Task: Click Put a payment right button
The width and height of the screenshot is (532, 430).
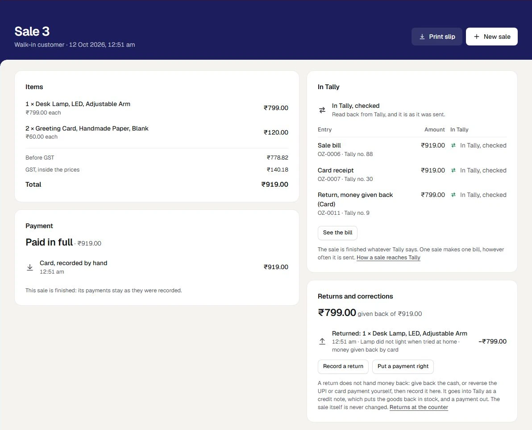Action: pyautogui.click(x=403, y=366)
